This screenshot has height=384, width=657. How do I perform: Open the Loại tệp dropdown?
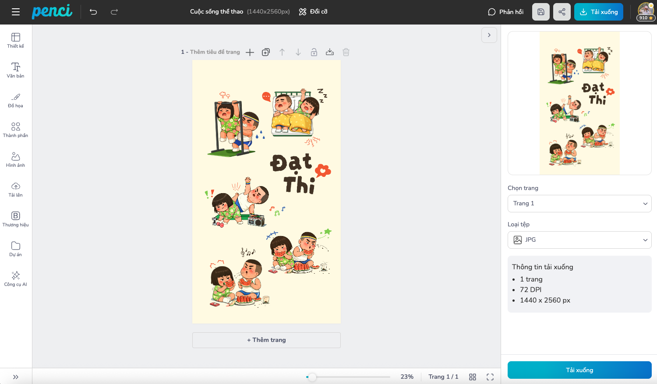(x=579, y=240)
